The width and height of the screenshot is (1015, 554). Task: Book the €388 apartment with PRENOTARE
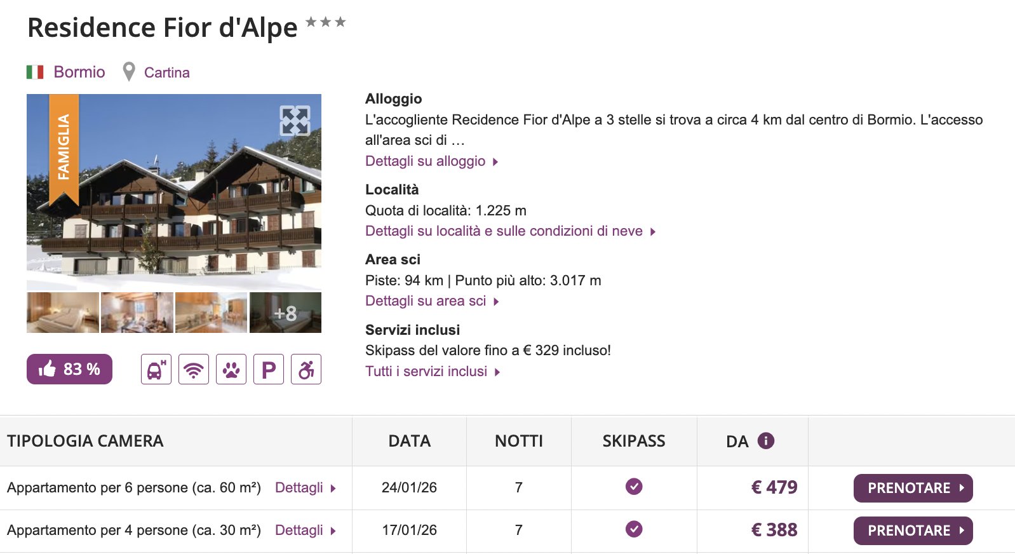(x=913, y=530)
